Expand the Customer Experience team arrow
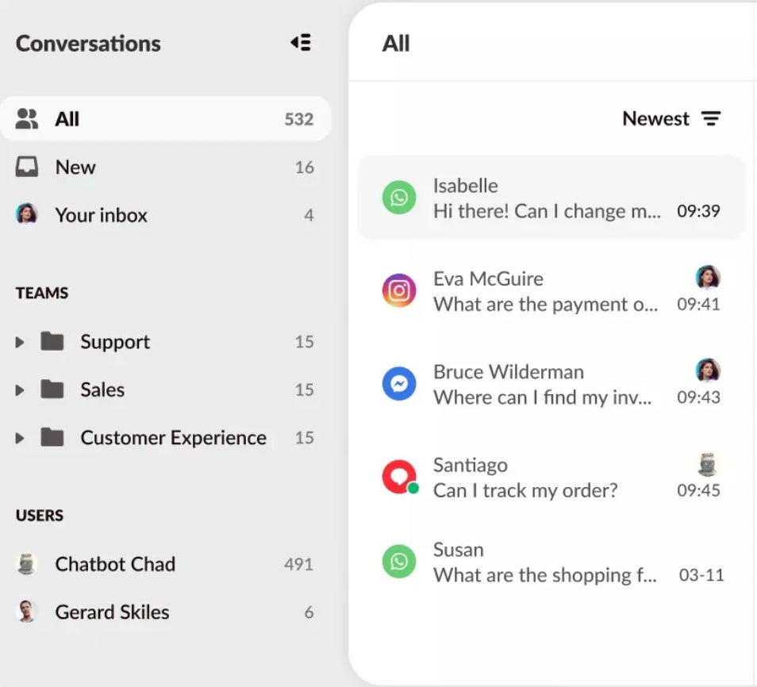The height and width of the screenshot is (687, 757). (x=20, y=438)
